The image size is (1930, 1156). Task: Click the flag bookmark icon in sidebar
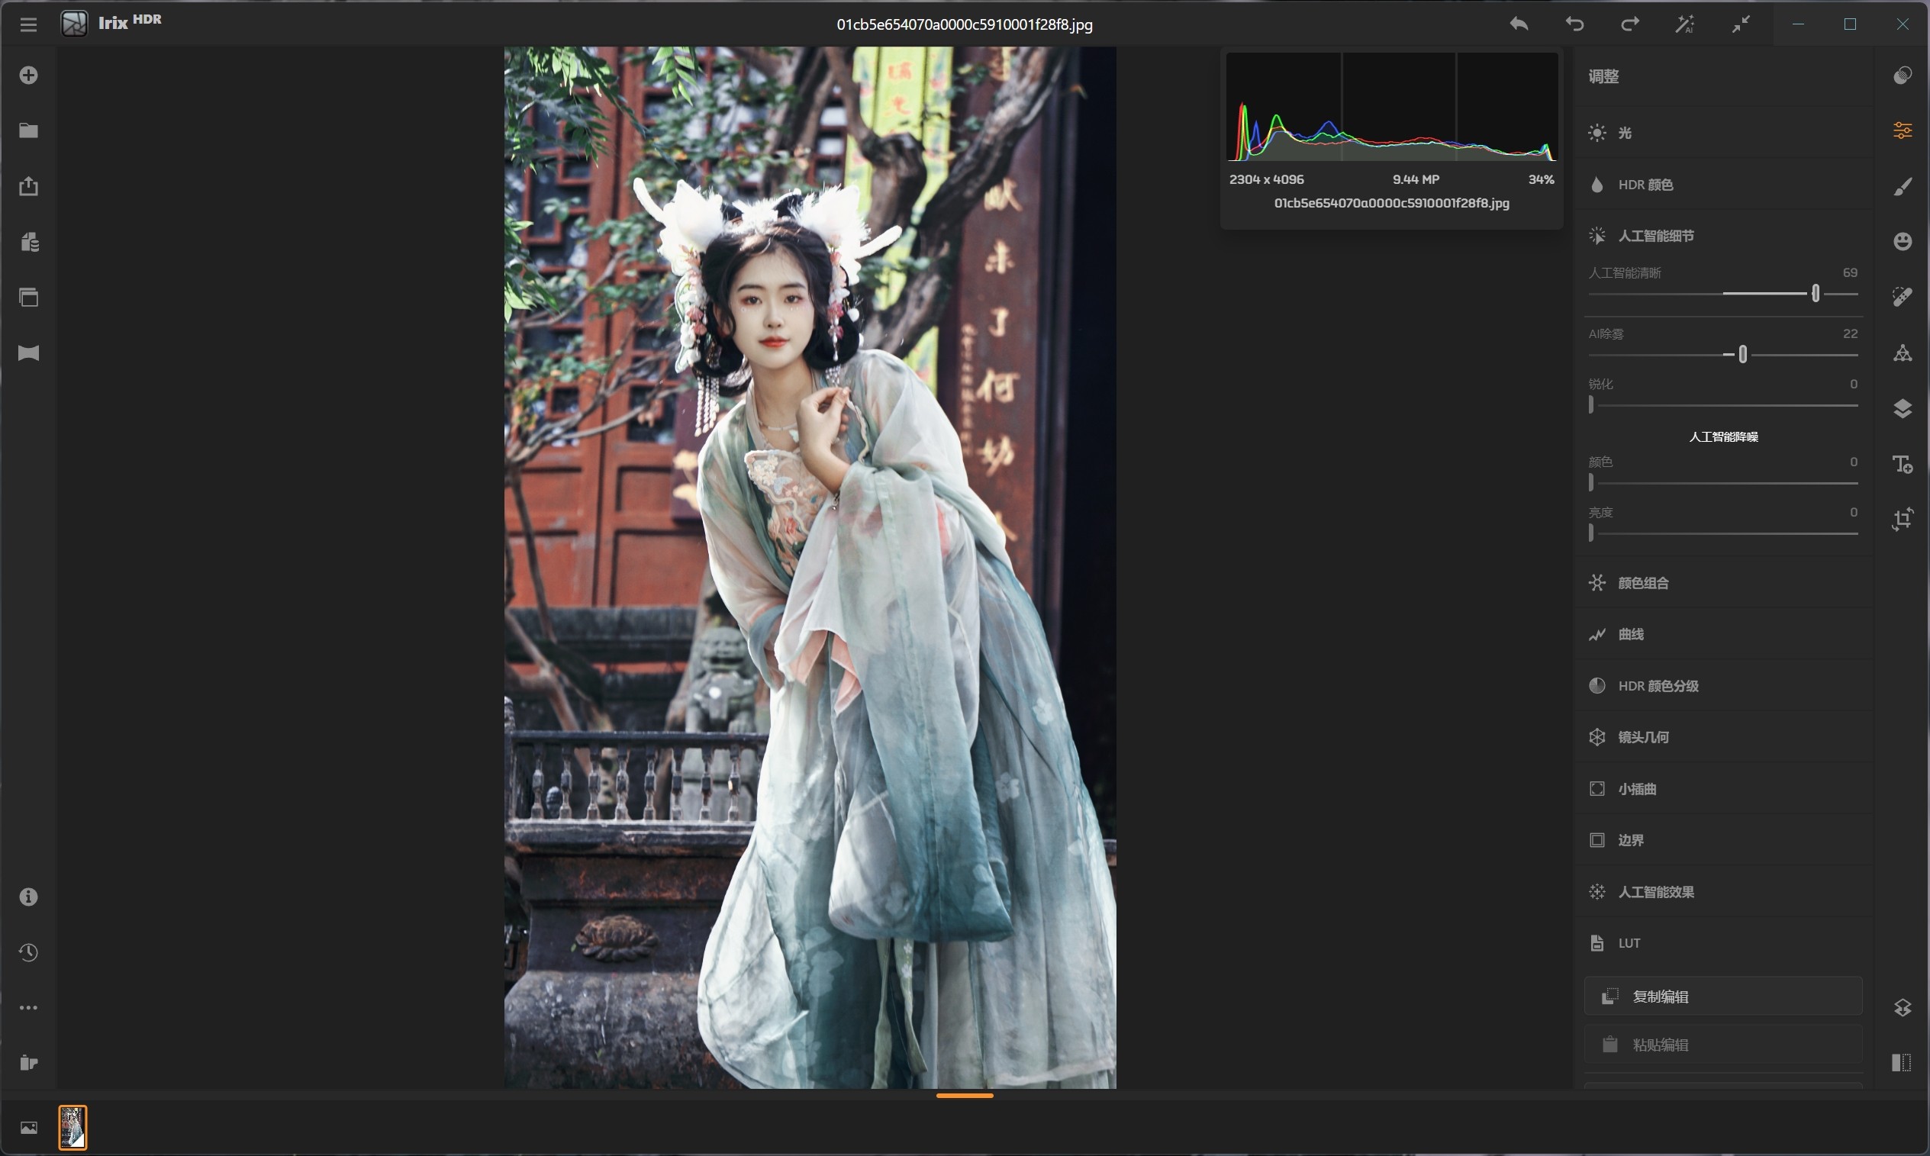coord(29,353)
